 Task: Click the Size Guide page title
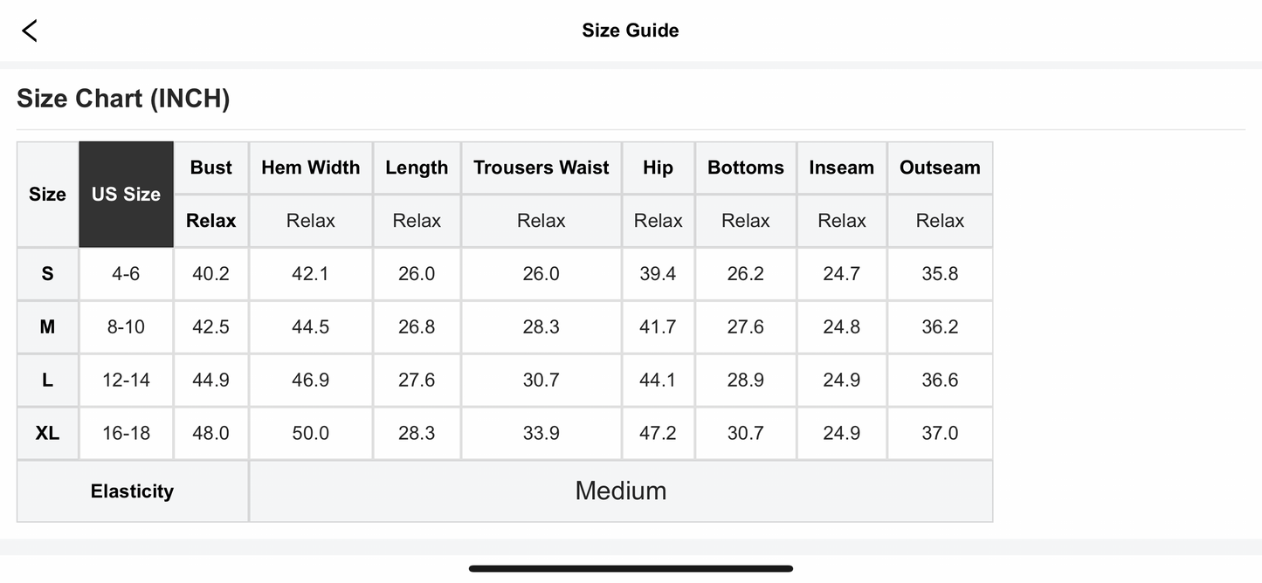(x=630, y=31)
